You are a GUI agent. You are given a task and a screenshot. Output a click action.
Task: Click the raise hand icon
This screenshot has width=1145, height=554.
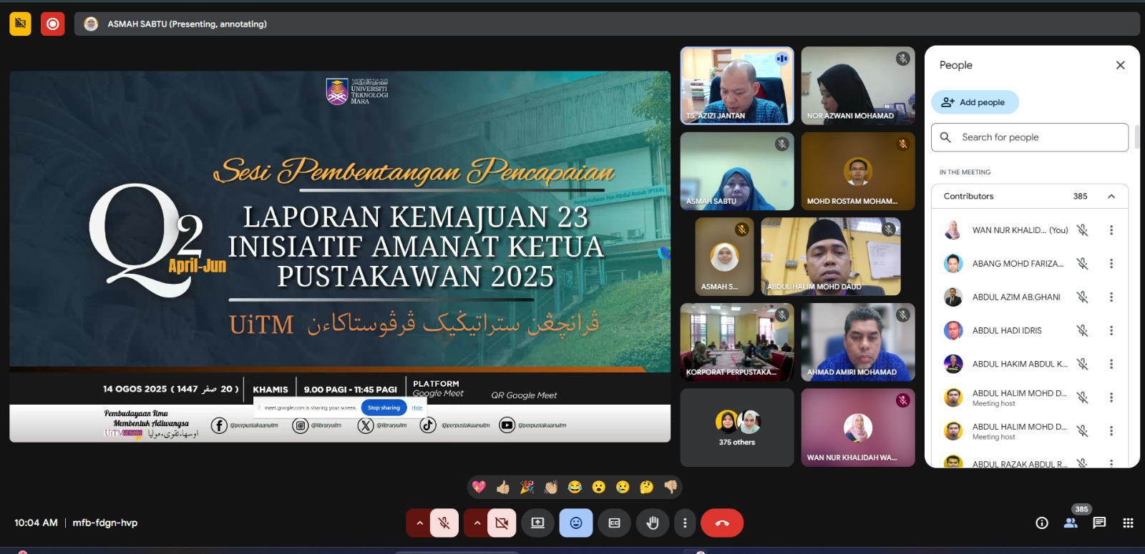[x=652, y=523]
